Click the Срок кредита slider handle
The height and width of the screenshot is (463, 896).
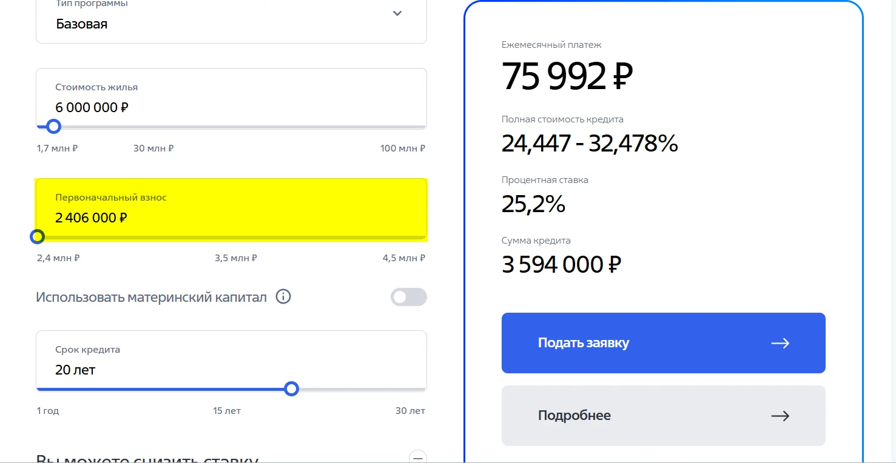[x=291, y=388]
